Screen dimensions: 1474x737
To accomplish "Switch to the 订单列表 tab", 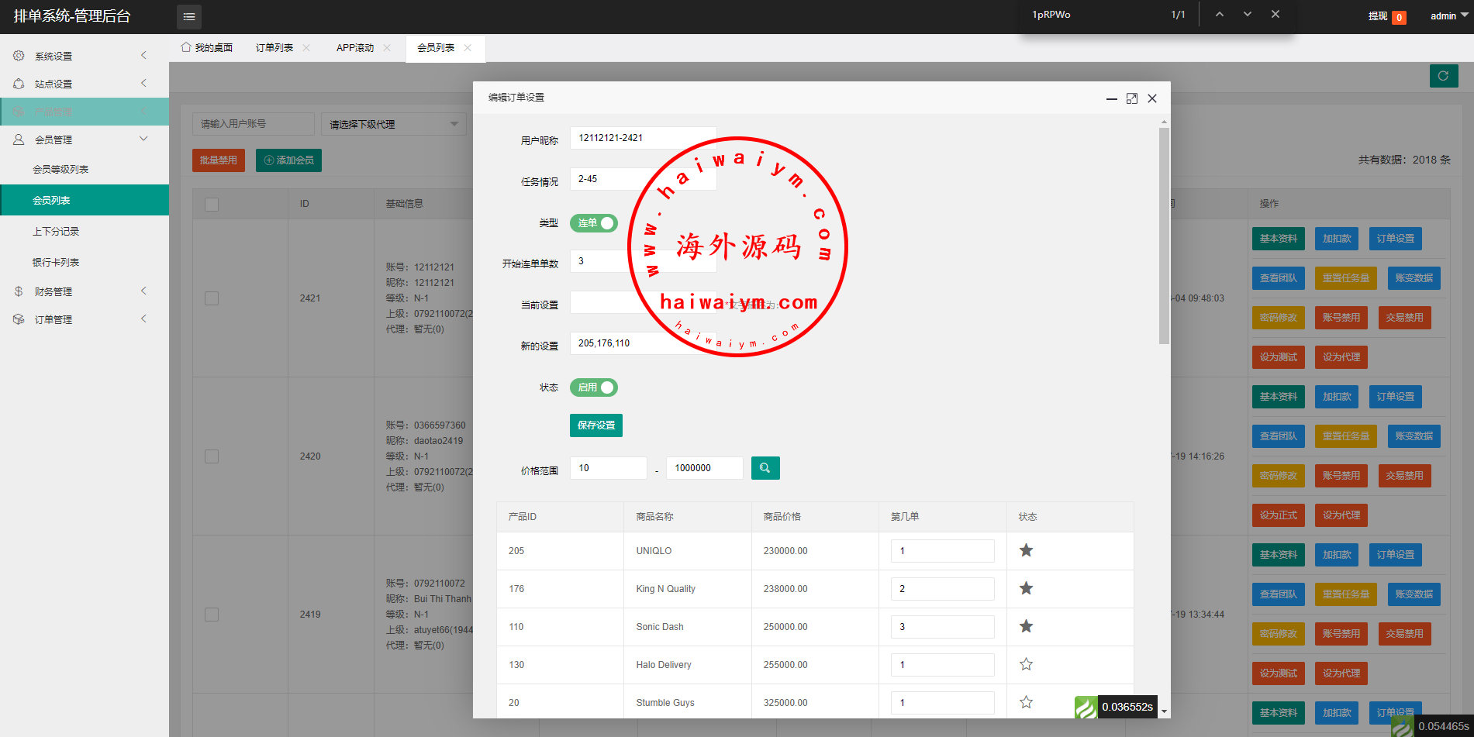I will pyautogui.click(x=274, y=48).
